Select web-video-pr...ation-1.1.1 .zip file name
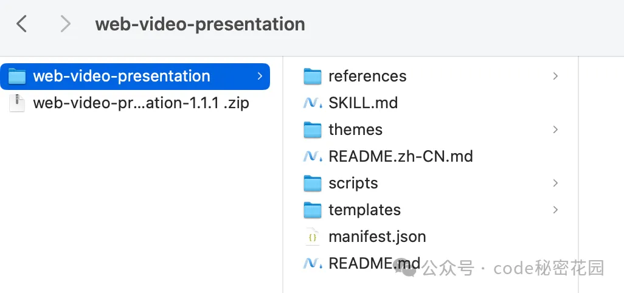The height and width of the screenshot is (293, 624). click(141, 103)
